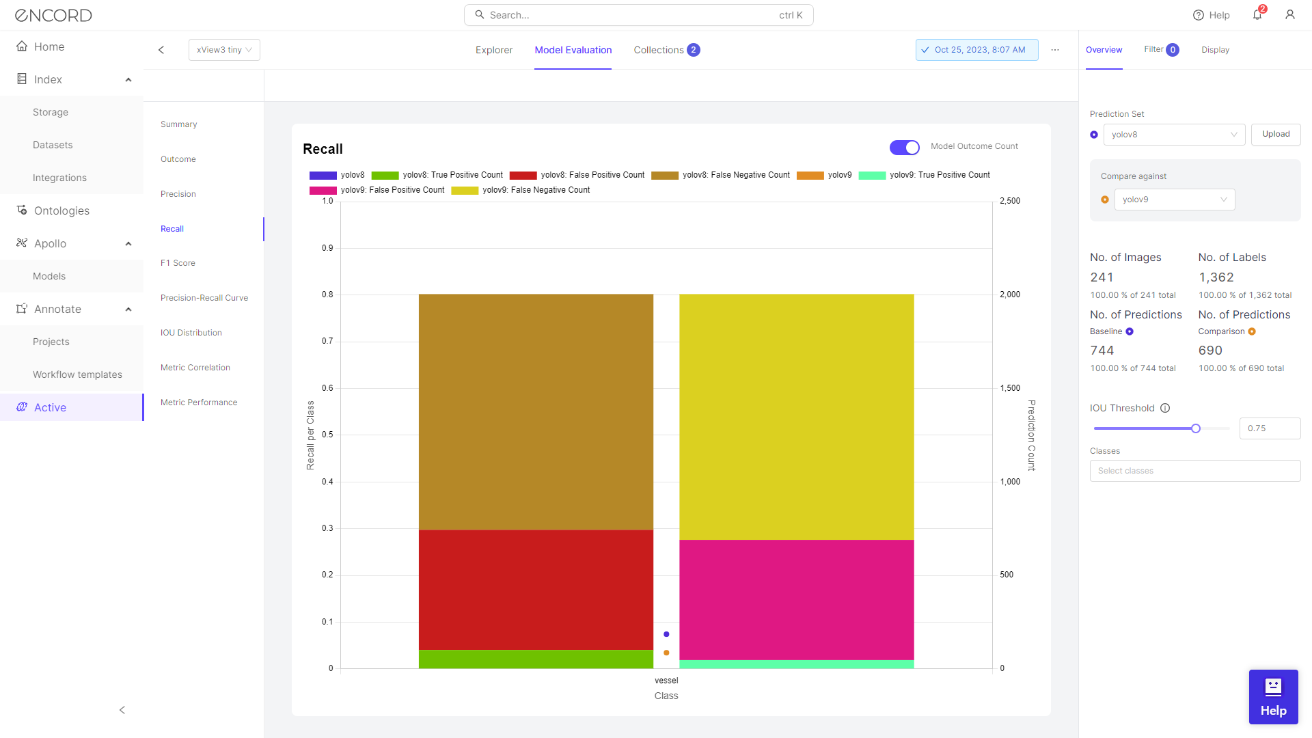1312x738 pixels.
Task: Open the Precision-Recall Curve section
Action: tap(204, 298)
